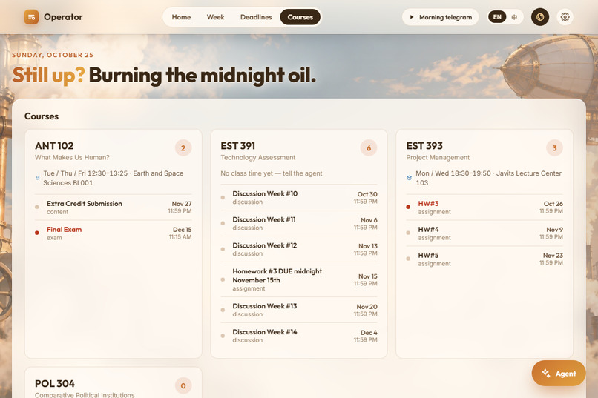Viewport: 598px width, 398px height.
Task: Click red dot beside Final Exam
Action: tap(37, 233)
